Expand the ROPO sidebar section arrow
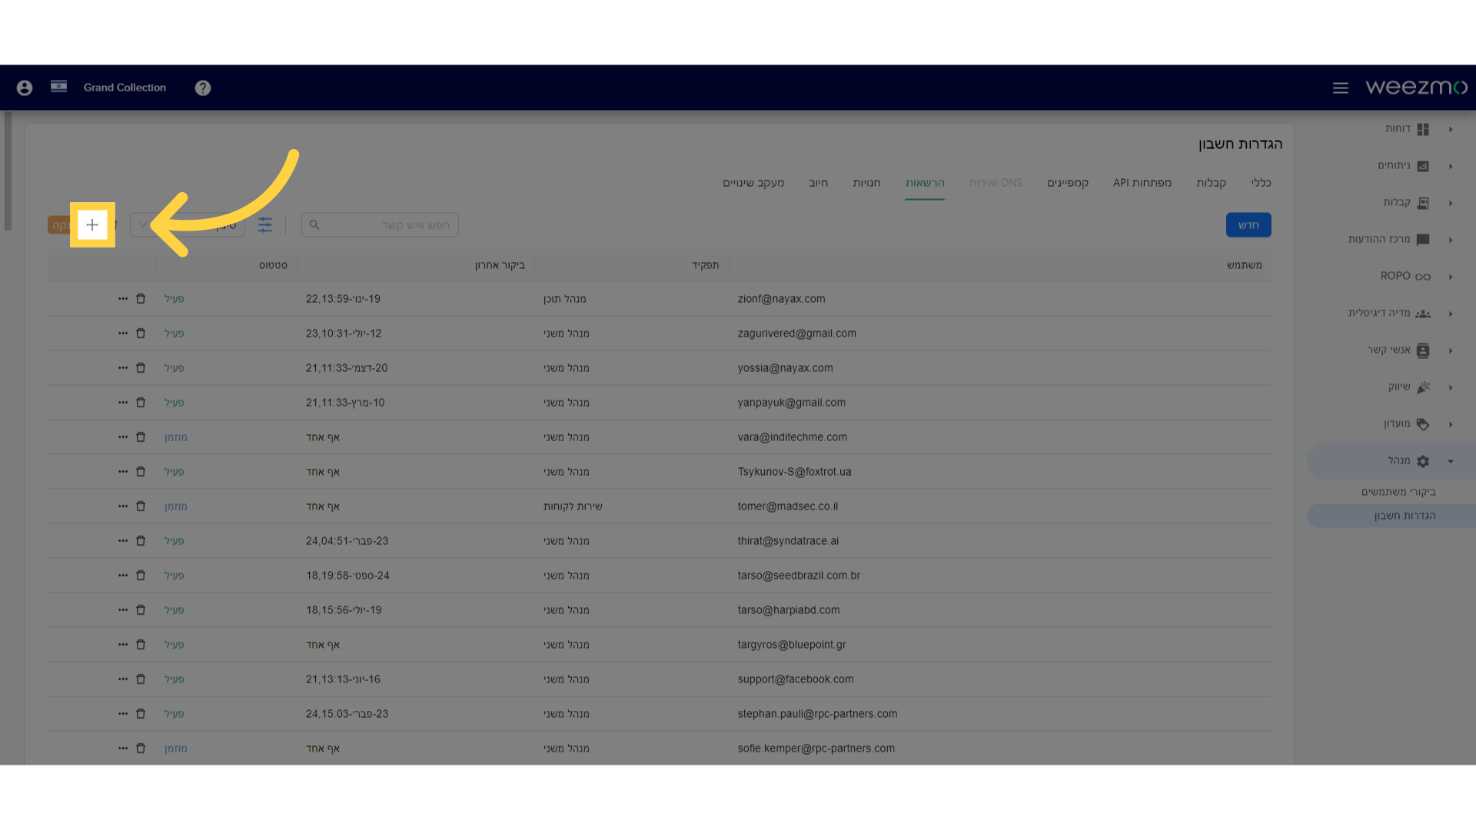The height and width of the screenshot is (830, 1476). tap(1451, 277)
